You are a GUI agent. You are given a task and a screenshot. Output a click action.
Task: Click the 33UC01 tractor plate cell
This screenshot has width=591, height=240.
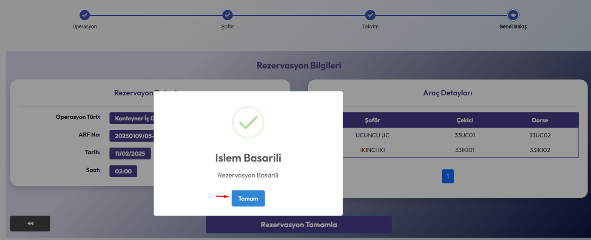(x=464, y=135)
